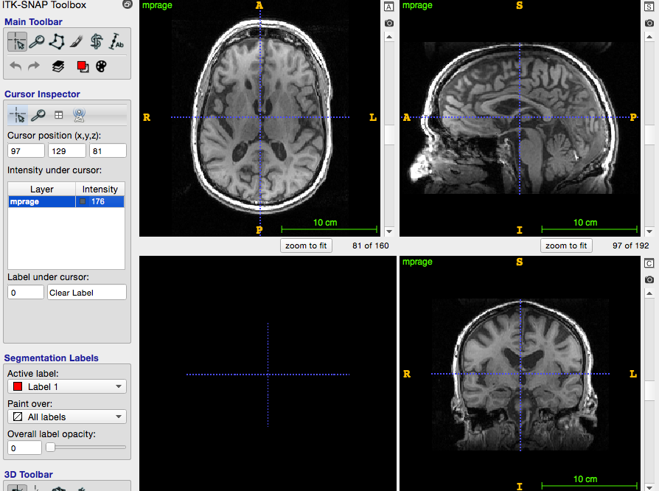659x491 pixels.
Task: Click axial view scrollbar down arrow
Action: click(x=389, y=231)
